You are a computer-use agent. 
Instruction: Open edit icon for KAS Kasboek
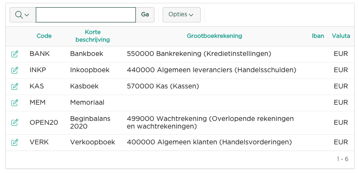(x=15, y=86)
